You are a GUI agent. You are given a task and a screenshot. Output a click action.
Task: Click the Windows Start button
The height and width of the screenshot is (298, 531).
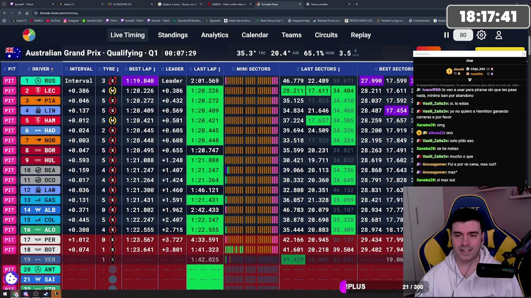click(5, 294)
